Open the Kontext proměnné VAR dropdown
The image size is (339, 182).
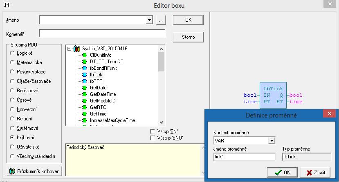[x=272, y=141]
